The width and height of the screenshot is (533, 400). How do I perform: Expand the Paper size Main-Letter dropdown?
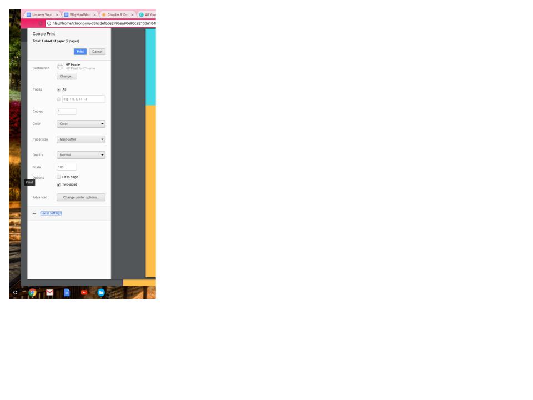tap(81, 139)
